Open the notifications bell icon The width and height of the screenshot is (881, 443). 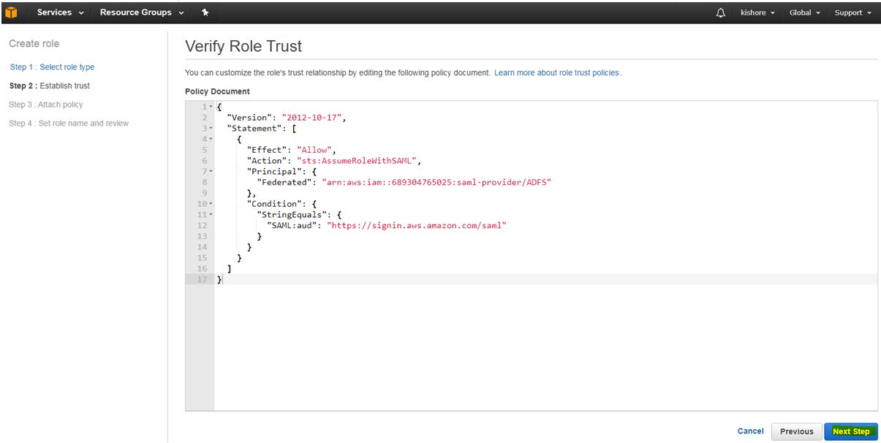point(720,13)
